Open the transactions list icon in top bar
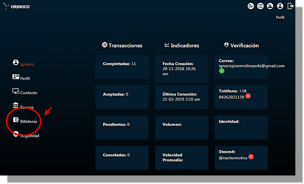This screenshot has height=184, width=304. [x=260, y=6]
